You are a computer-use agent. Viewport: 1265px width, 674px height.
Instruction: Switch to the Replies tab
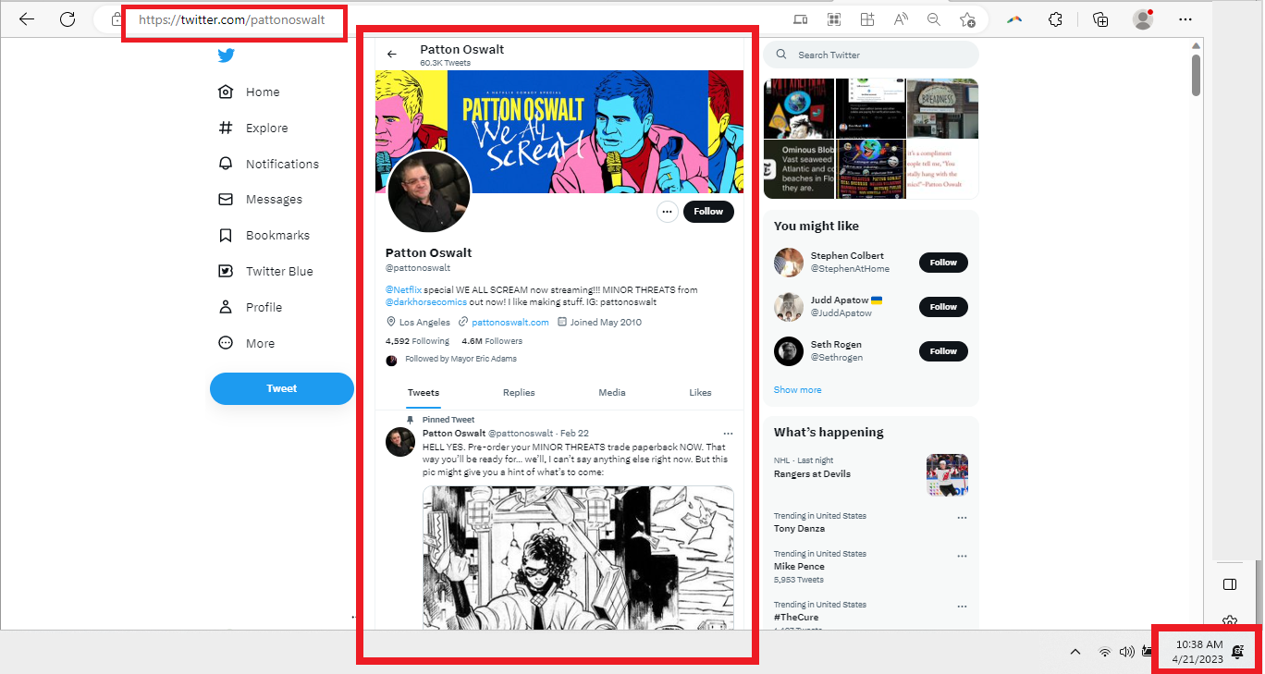click(519, 393)
